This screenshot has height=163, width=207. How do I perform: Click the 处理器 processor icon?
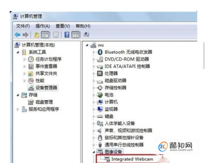tap(100, 73)
